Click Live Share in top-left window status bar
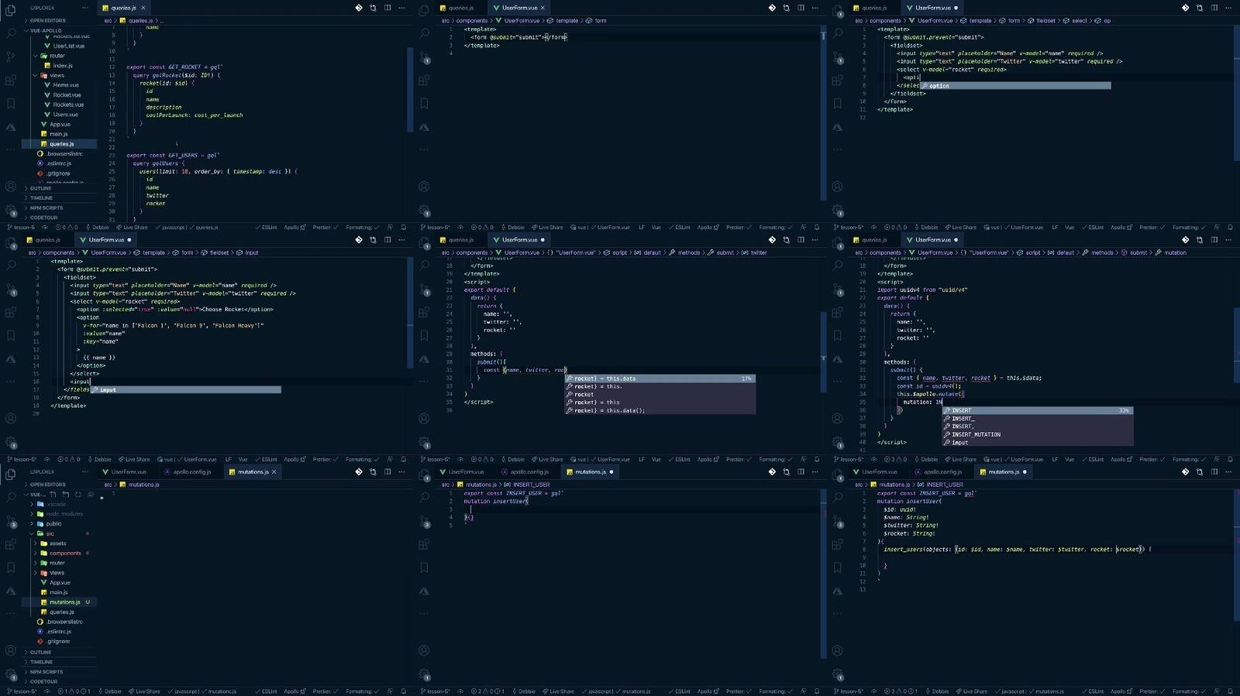Image resolution: width=1240 pixels, height=696 pixels. (x=133, y=228)
